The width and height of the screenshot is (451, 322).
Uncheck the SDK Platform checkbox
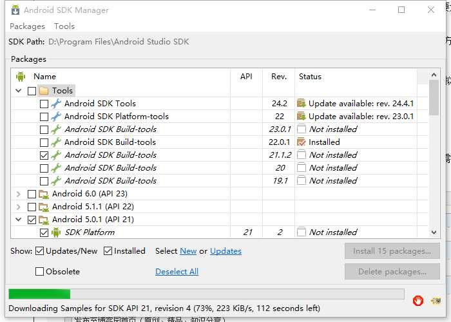(44, 232)
